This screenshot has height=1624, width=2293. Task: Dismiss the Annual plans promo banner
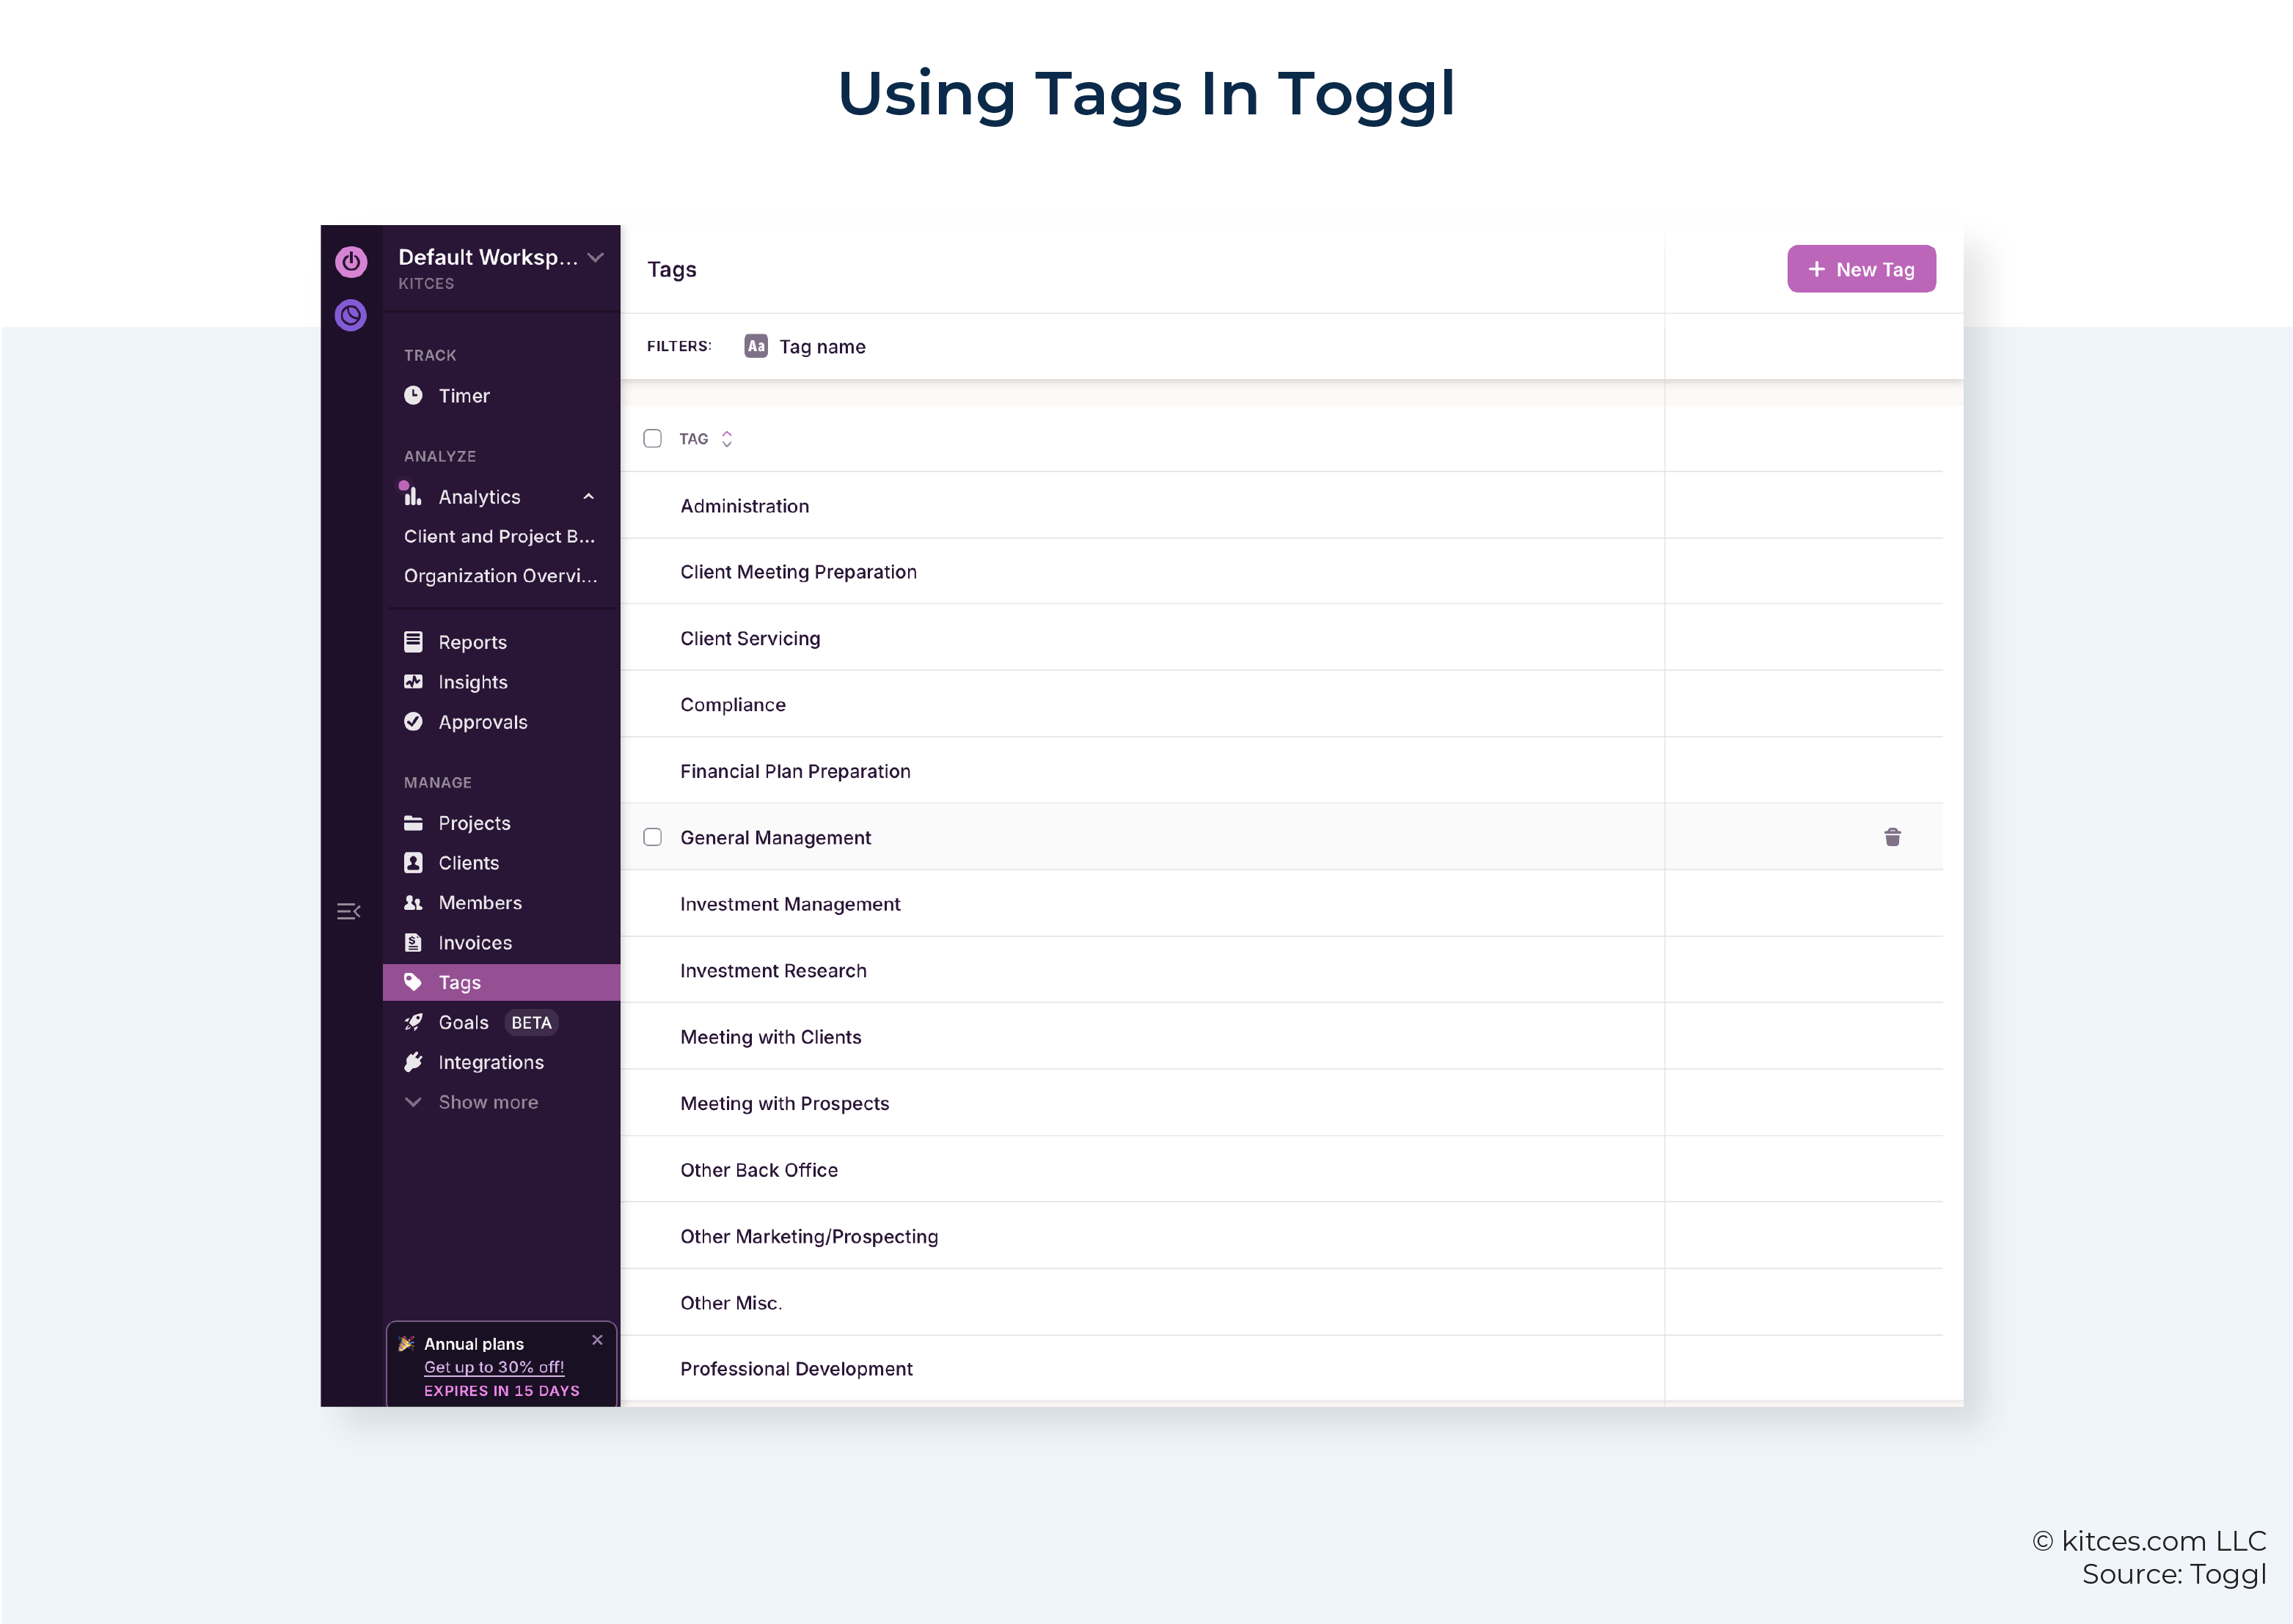click(x=597, y=1340)
